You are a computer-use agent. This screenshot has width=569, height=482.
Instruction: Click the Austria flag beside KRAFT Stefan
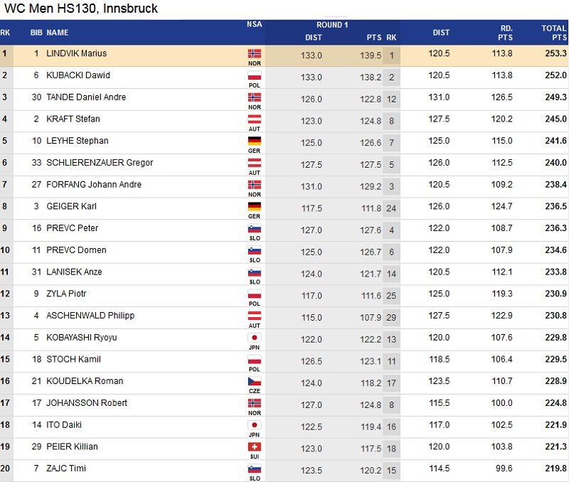tap(254, 119)
